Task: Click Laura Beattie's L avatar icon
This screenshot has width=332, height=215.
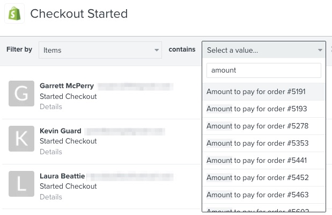Action: pos(21,184)
